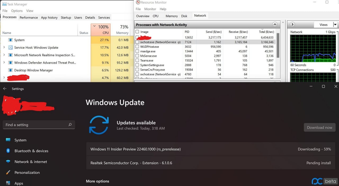
Task: Click the Bluetooth icon in Settings sidebar
Action: coord(8,151)
